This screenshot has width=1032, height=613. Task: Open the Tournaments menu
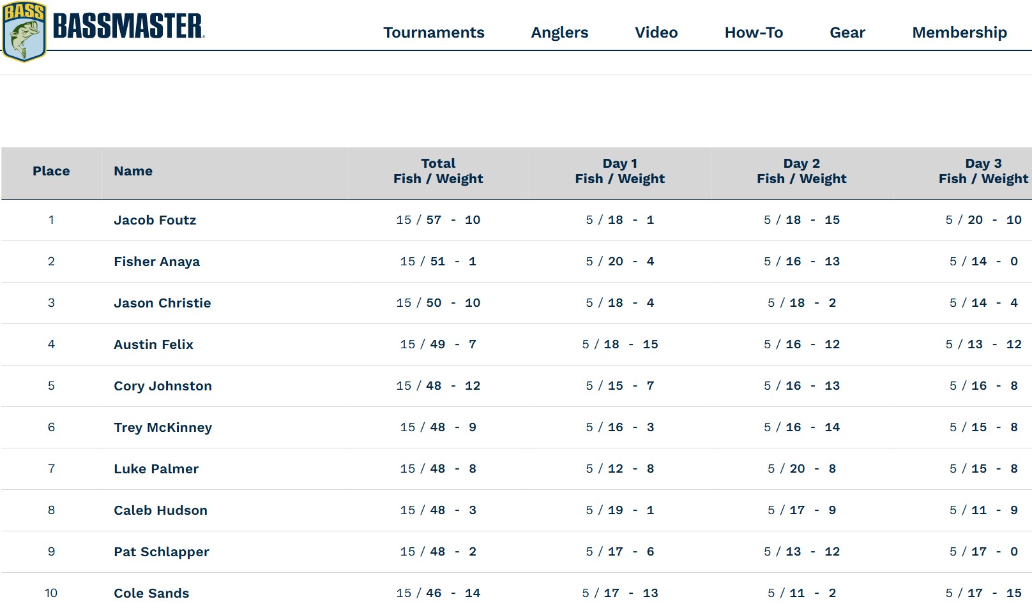click(x=434, y=33)
